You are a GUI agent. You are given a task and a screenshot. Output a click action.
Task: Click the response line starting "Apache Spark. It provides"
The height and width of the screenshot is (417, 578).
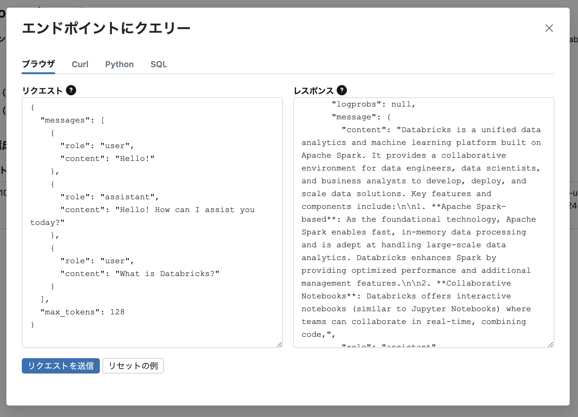404,155
